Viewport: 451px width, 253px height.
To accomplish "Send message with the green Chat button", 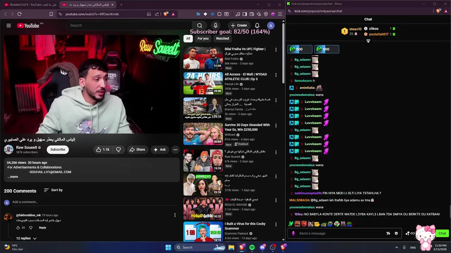I will [442, 233].
